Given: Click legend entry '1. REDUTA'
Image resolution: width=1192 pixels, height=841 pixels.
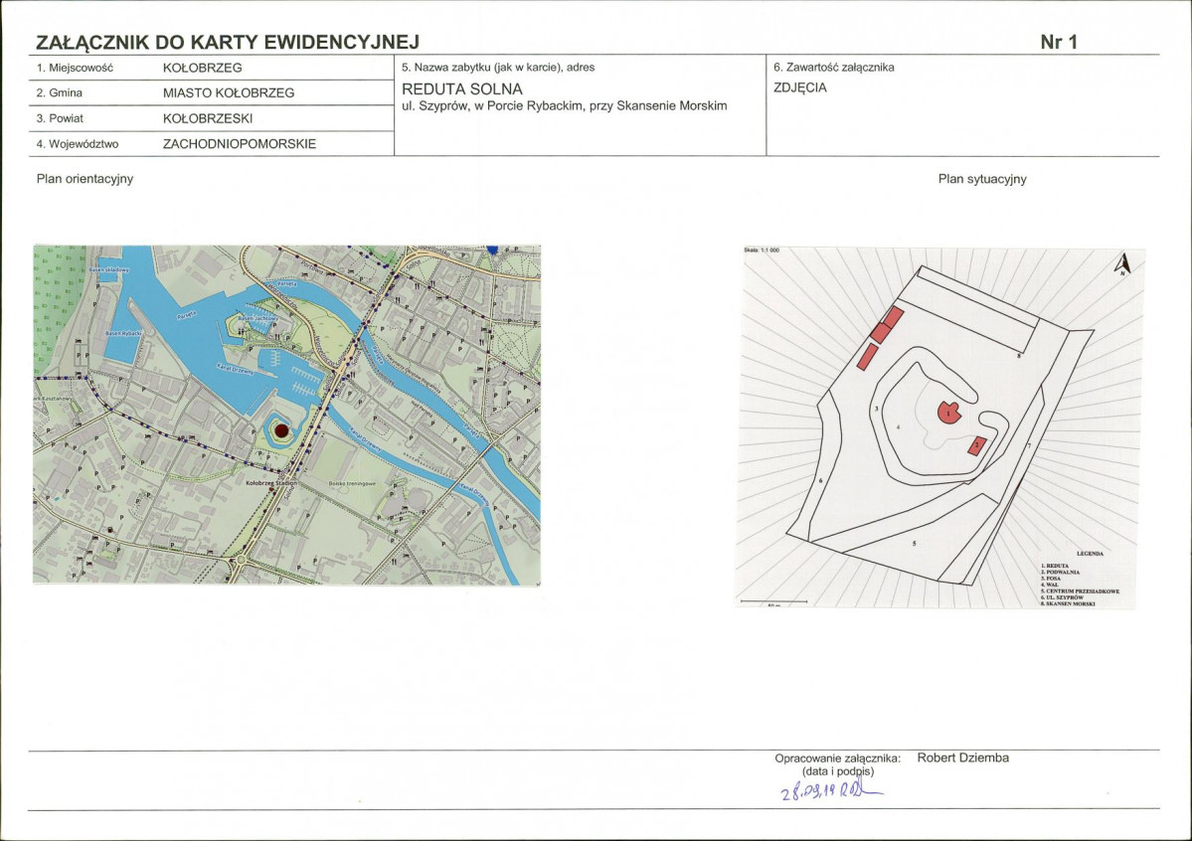Looking at the screenshot, I should [1055, 566].
